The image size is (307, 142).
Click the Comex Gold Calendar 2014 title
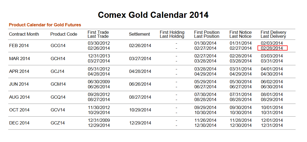(x=153, y=15)
